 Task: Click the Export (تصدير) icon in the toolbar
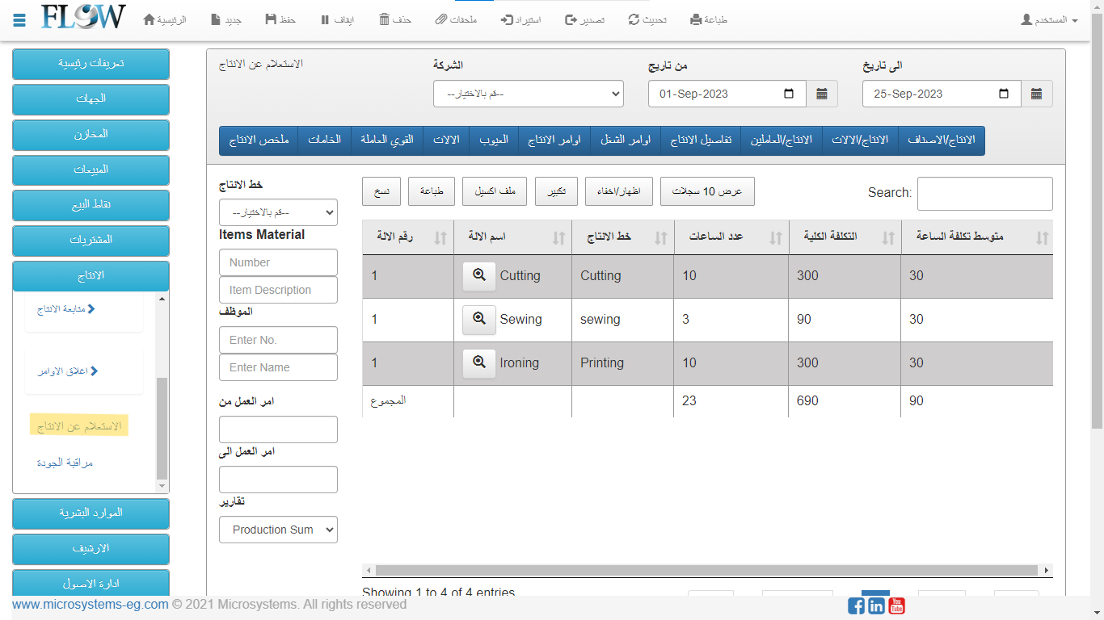pos(571,19)
